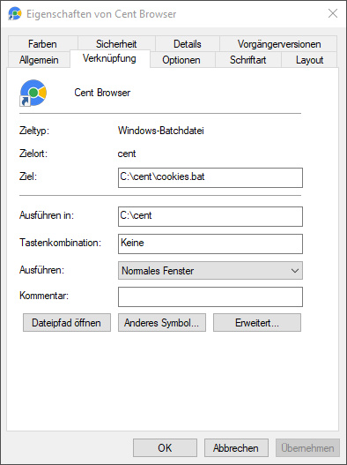The height and width of the screenshot is (465, 347).
Task: Click the Dateipfad öffnen button
Action: point(67,322)
